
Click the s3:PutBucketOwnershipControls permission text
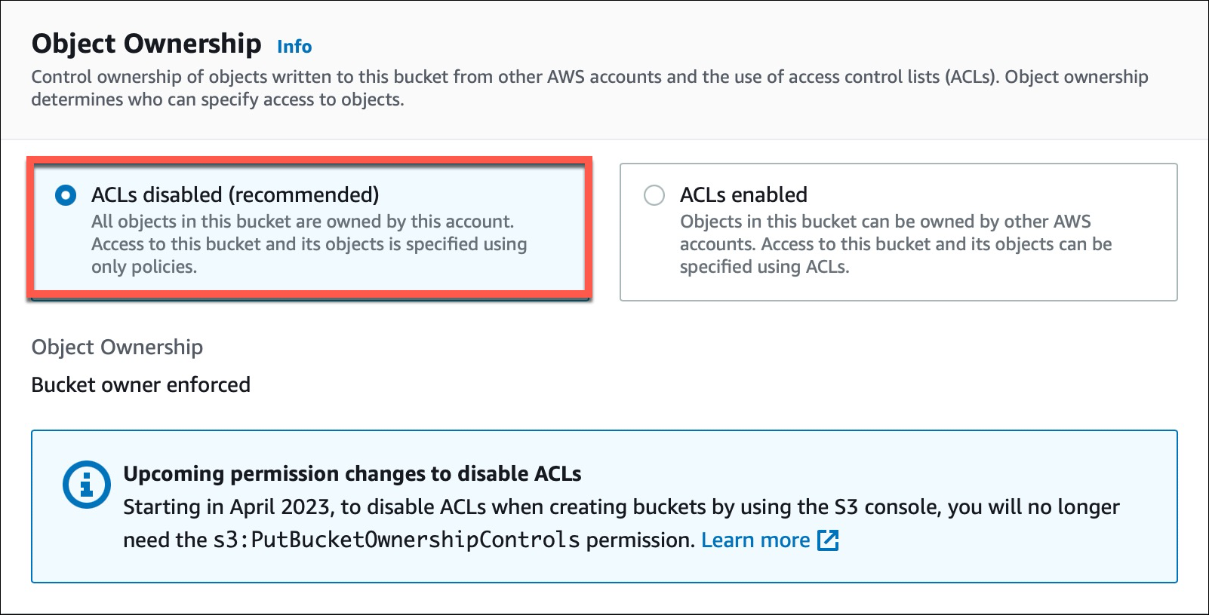click(397, 540)
